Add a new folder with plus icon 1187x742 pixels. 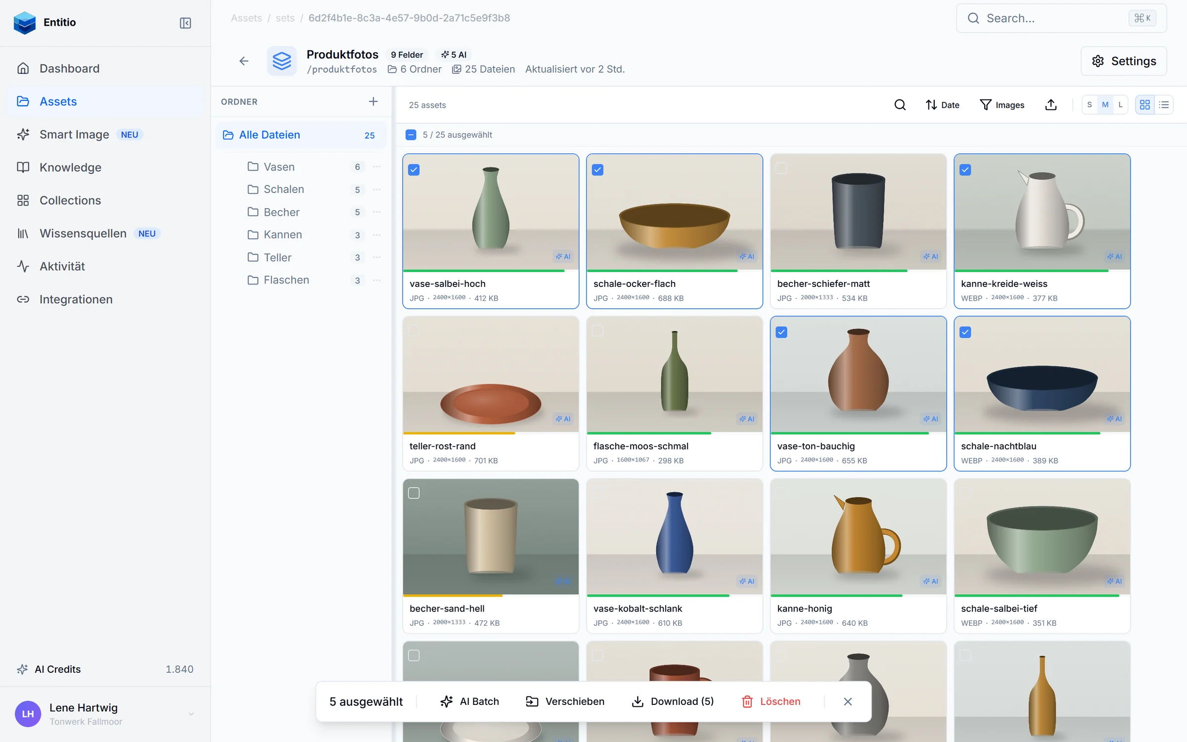pos(373,101)
